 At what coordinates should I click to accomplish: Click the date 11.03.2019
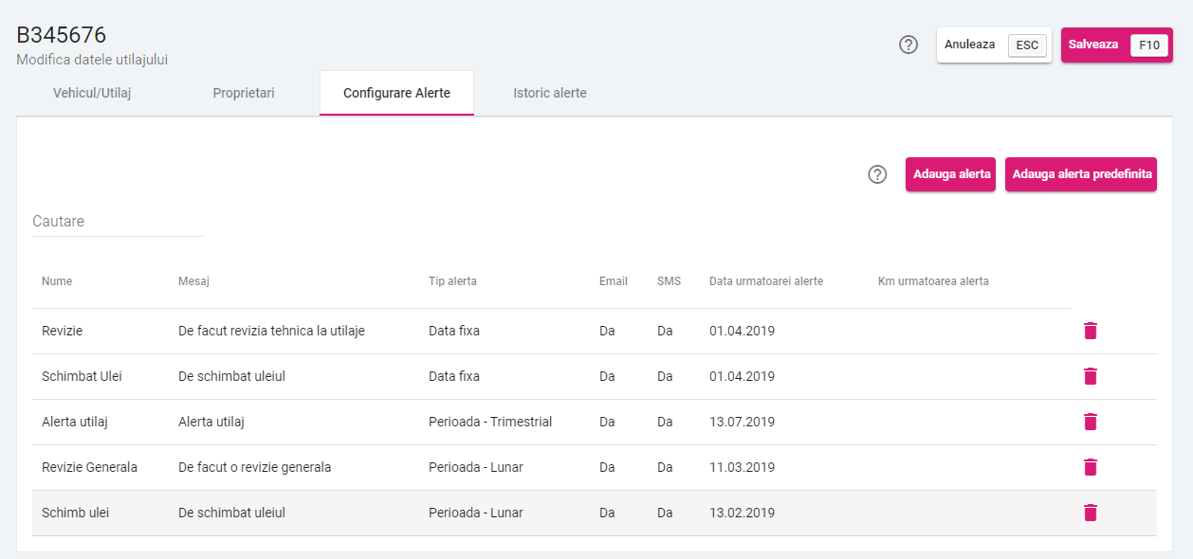(742, 467)
